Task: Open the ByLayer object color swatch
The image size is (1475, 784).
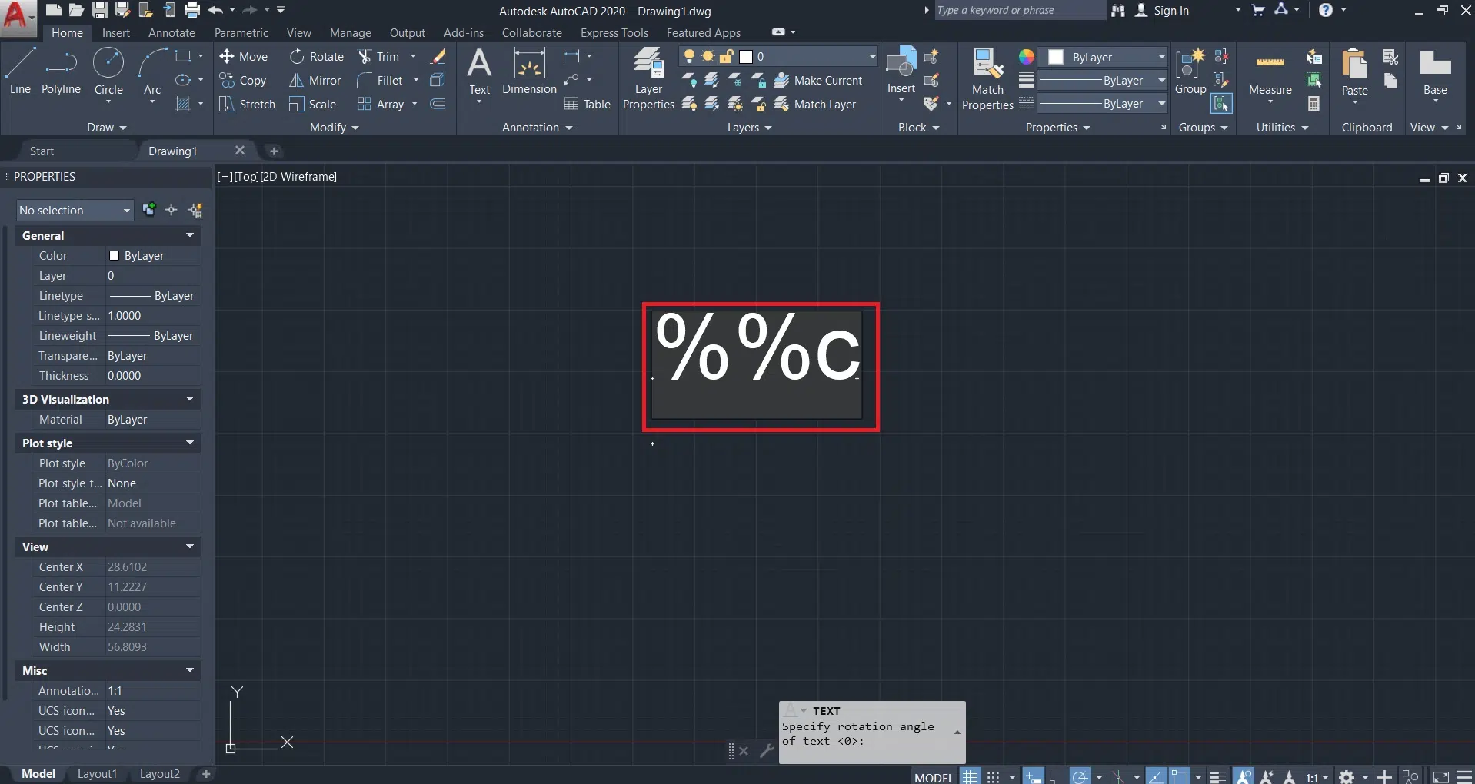Action: point(1056,58)
